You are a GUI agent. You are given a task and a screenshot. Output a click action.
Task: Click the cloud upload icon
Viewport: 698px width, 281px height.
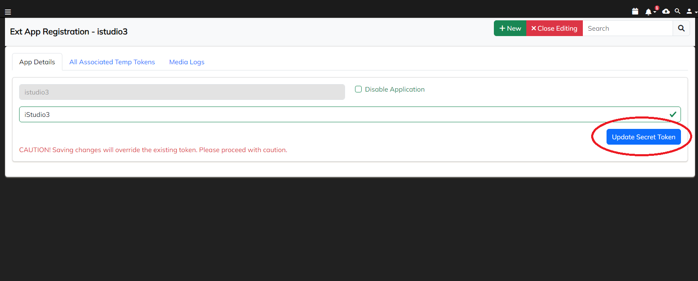[666, 12]
